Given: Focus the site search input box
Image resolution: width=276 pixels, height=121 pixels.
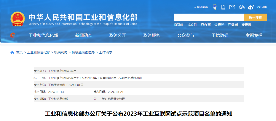Looking at the screenshot, I should tap(209, 17).
